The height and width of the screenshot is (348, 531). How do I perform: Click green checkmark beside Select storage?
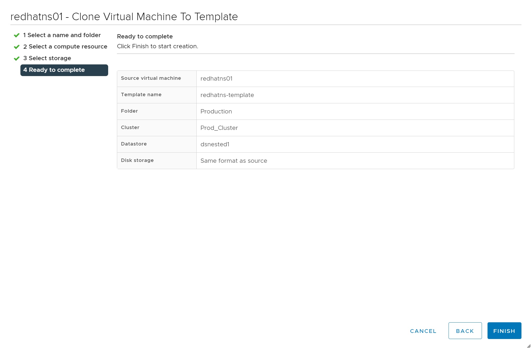tap(17, 58)
